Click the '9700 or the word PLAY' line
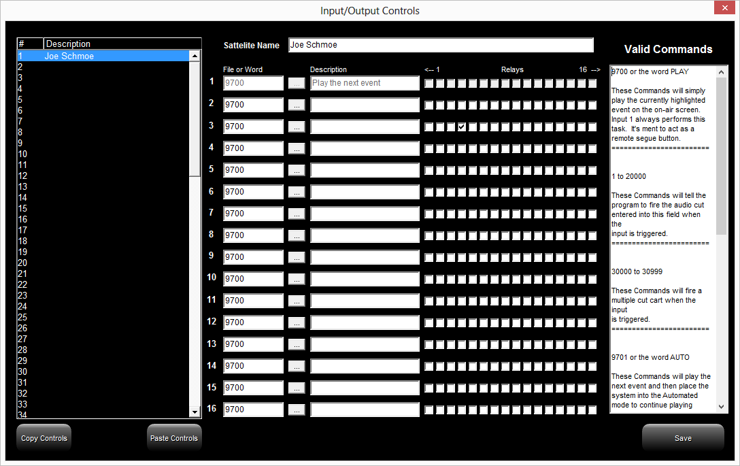Image resolution: width=740 pixels, height=466 pixels. point(650,71)
